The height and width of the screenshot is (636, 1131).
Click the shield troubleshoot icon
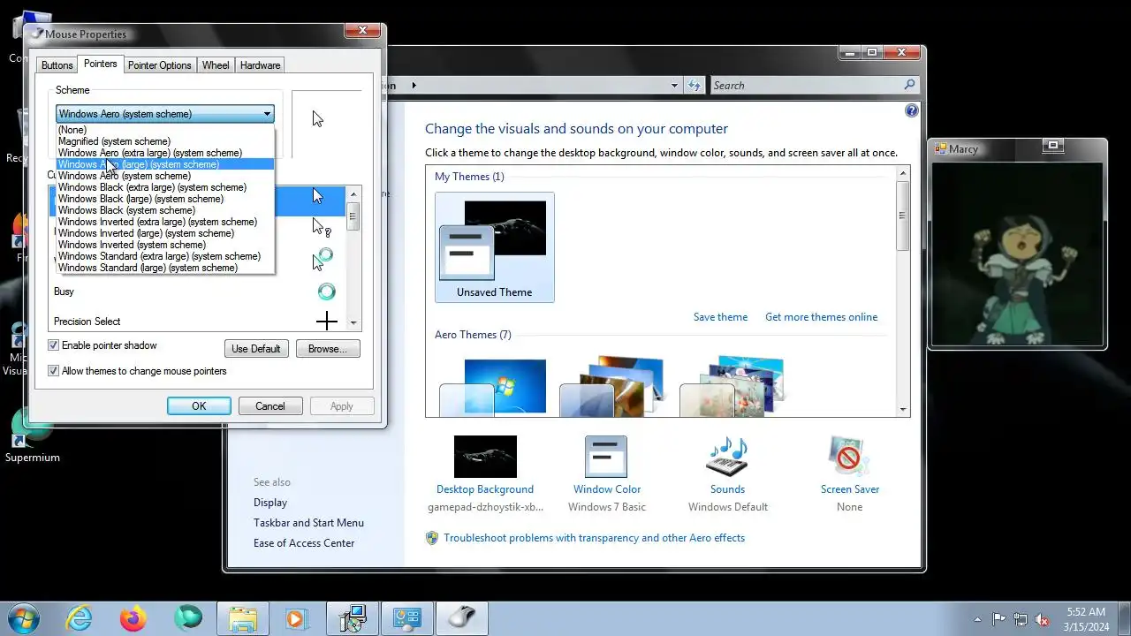pyautogui.click(x=432, y=537)
